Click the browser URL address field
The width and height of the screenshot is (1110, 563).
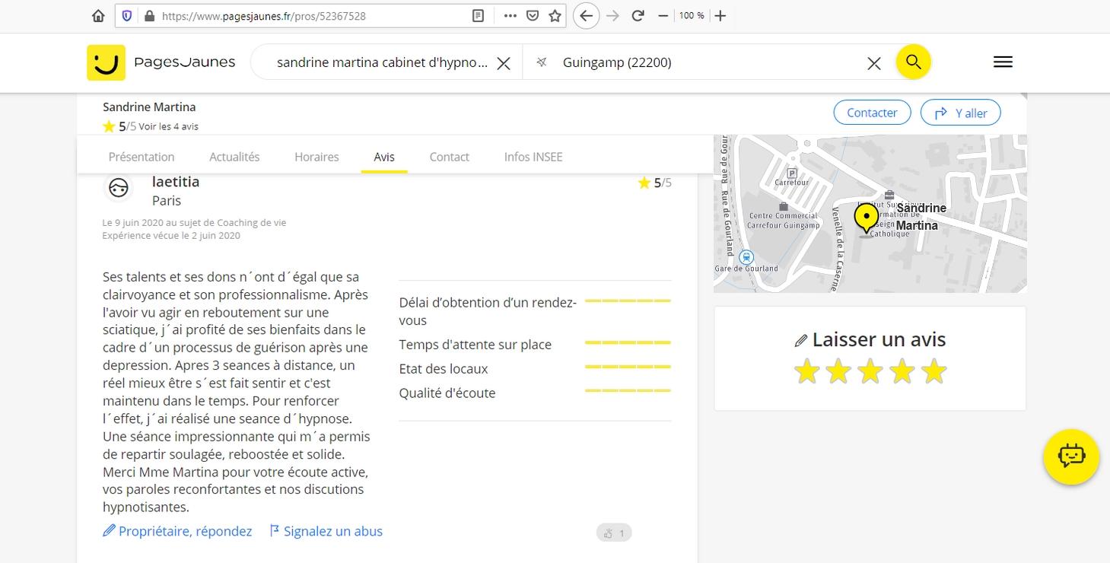tap(312, 16)
